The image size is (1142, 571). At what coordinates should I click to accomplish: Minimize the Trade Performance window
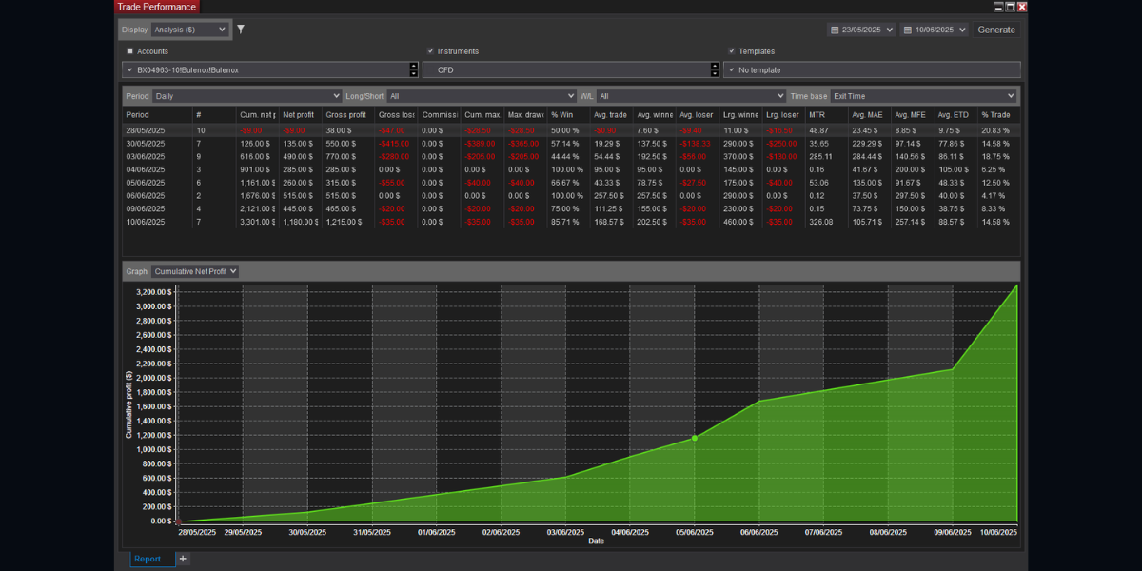tap(998, 6)
